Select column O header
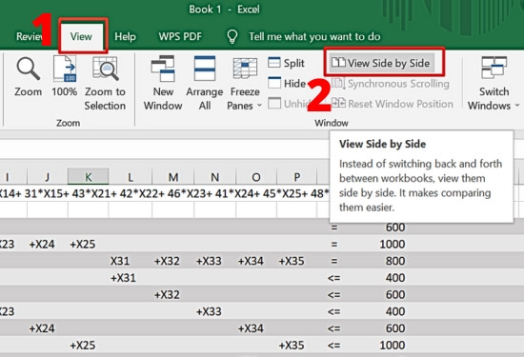 (256, 176)
